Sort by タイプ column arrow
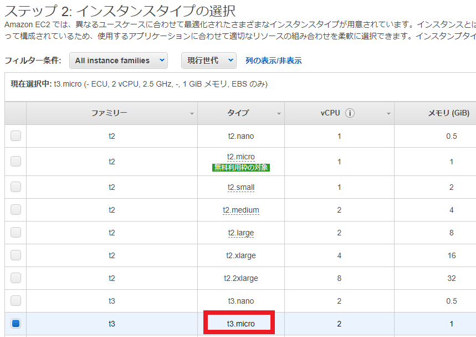 [279, 114]
